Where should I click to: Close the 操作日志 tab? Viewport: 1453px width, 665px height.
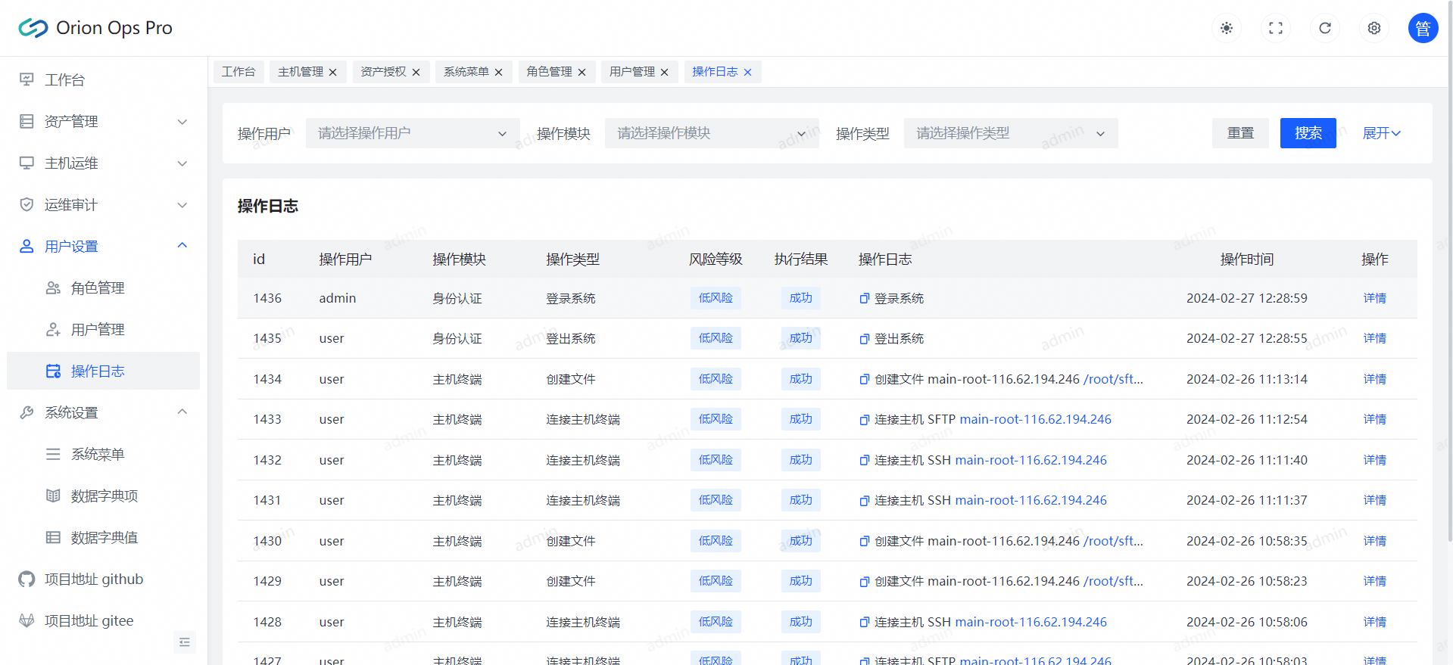click(747, 73)
